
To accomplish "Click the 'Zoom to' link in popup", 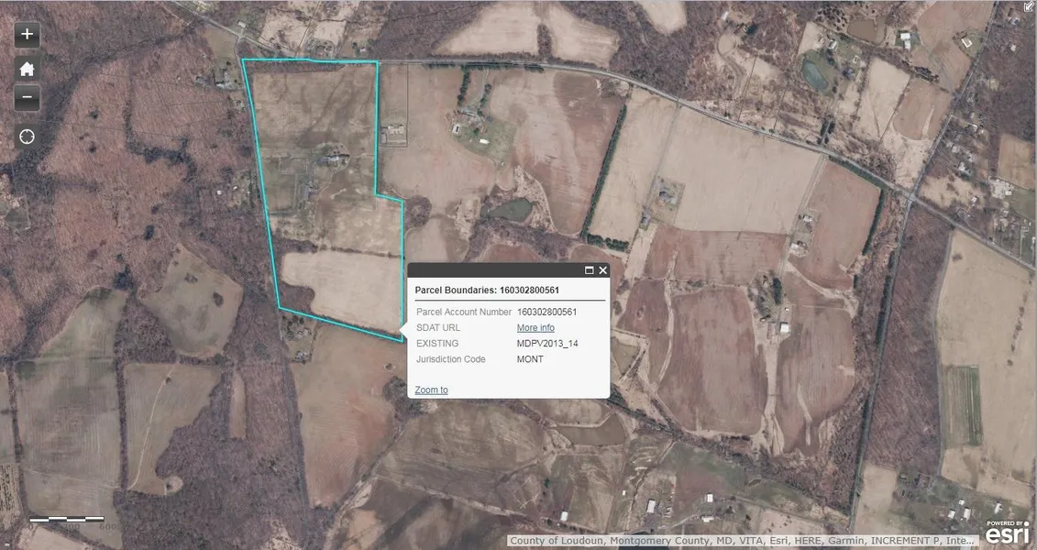I will tap(431, 390).
